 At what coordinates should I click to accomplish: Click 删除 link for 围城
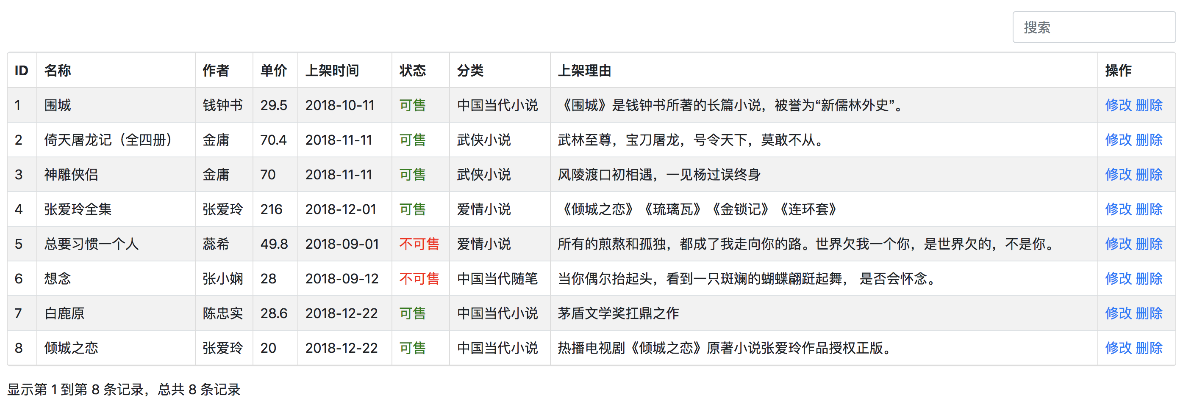(1149, 105)
